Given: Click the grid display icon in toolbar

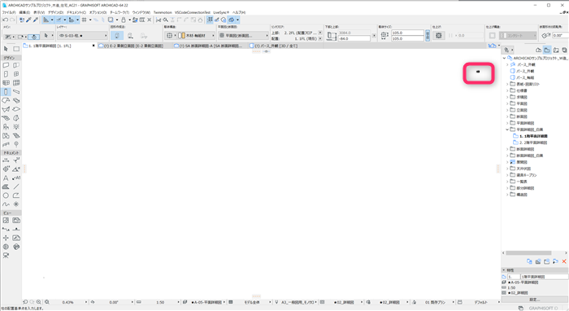Looking at the screenshot, I should coord(85,20).
